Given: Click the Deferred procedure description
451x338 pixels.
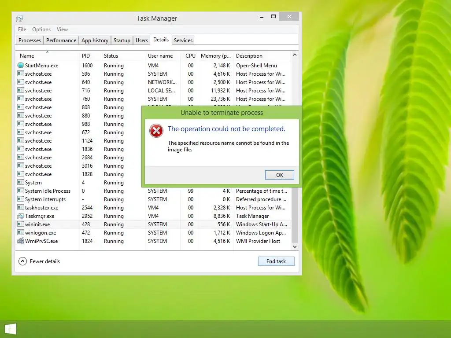Looking at the screenshot, I should tap(261, 199).
